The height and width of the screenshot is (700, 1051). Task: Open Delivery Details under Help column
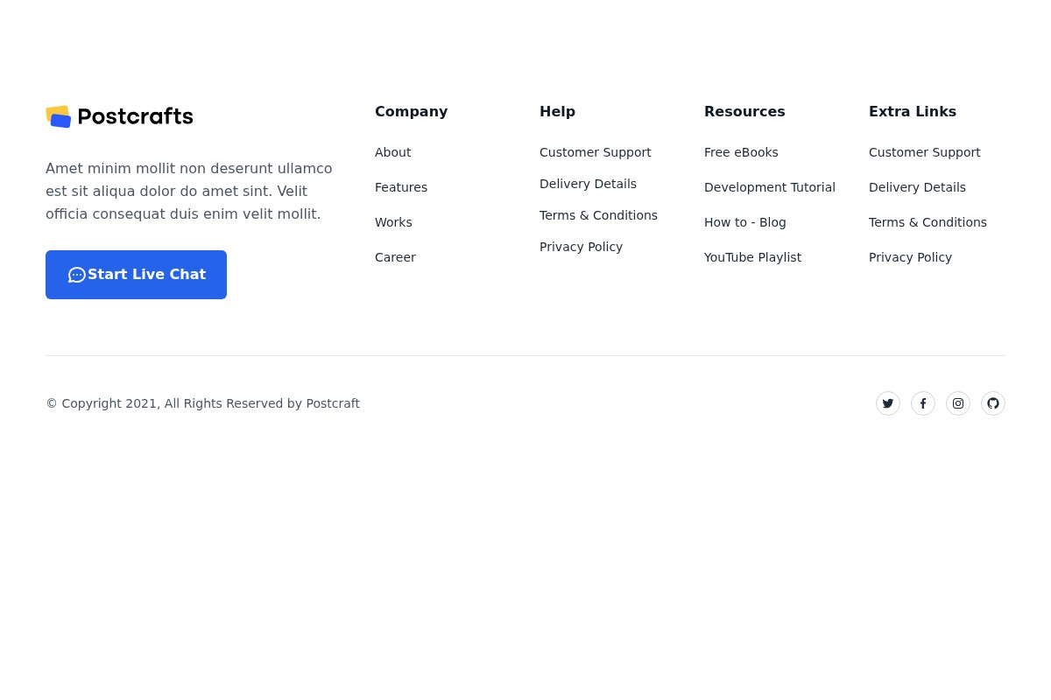click(588, 184)
